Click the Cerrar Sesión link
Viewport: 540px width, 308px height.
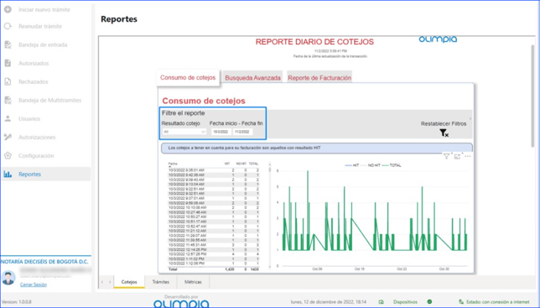point(34,285)
